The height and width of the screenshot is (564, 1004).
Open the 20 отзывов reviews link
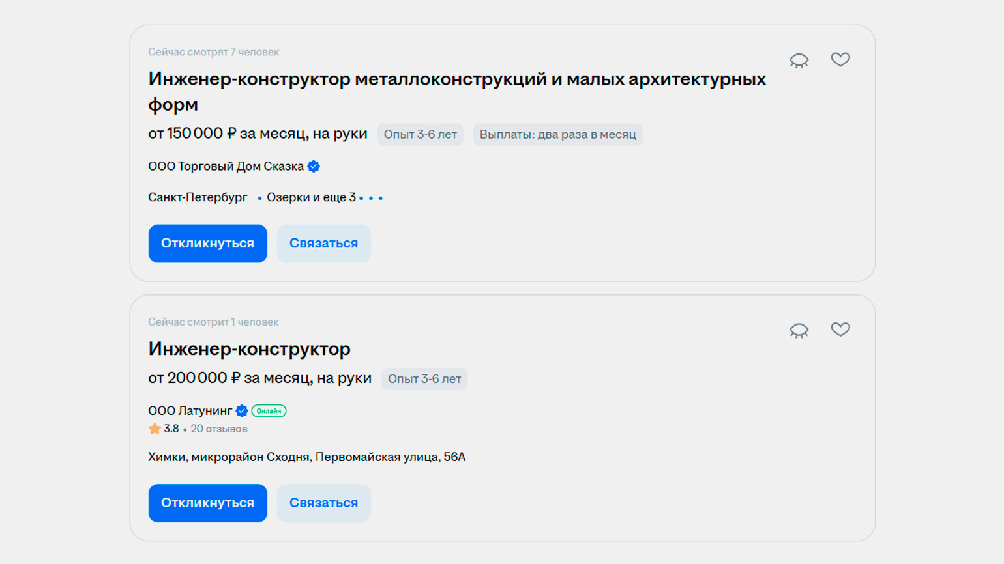pyautogui.click(x=219, y=429)
